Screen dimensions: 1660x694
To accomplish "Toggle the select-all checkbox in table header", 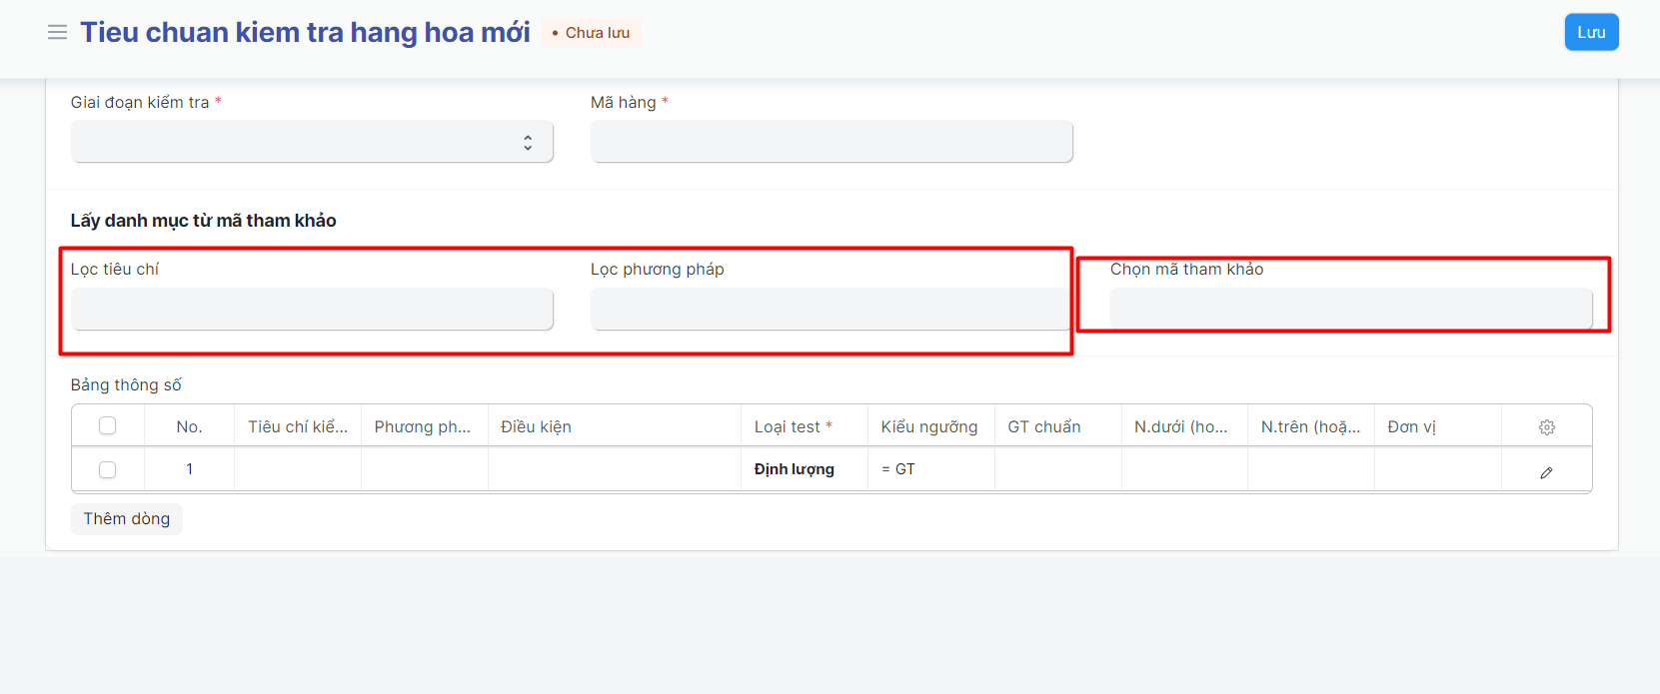I will (108, 426).
